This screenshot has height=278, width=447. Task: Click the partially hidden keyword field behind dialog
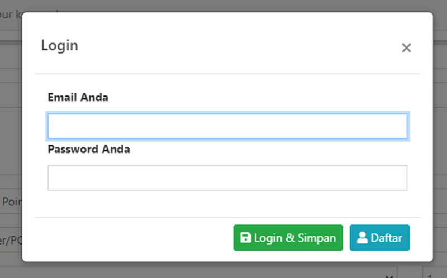tap(11, 15)
